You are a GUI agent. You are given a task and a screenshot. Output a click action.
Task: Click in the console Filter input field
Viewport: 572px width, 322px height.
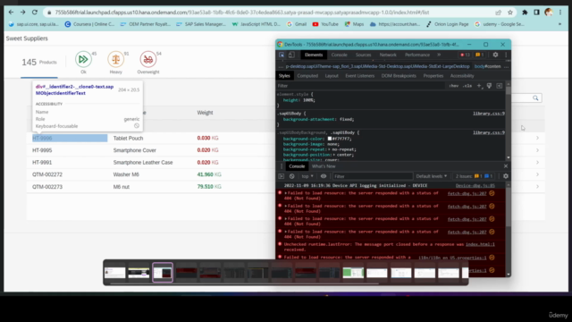tap(372, 176)
